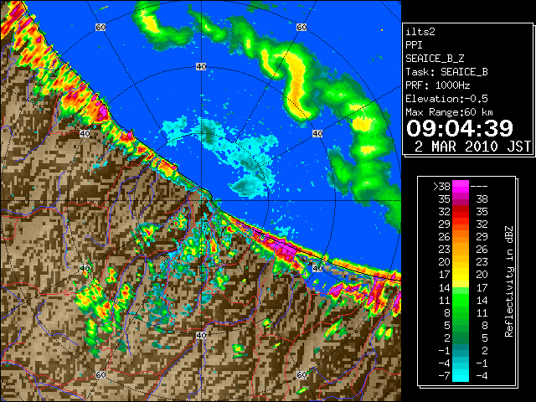Click the 40 range label southwest on land
This screenshot has width=536, height=402.
pos(85,268)
